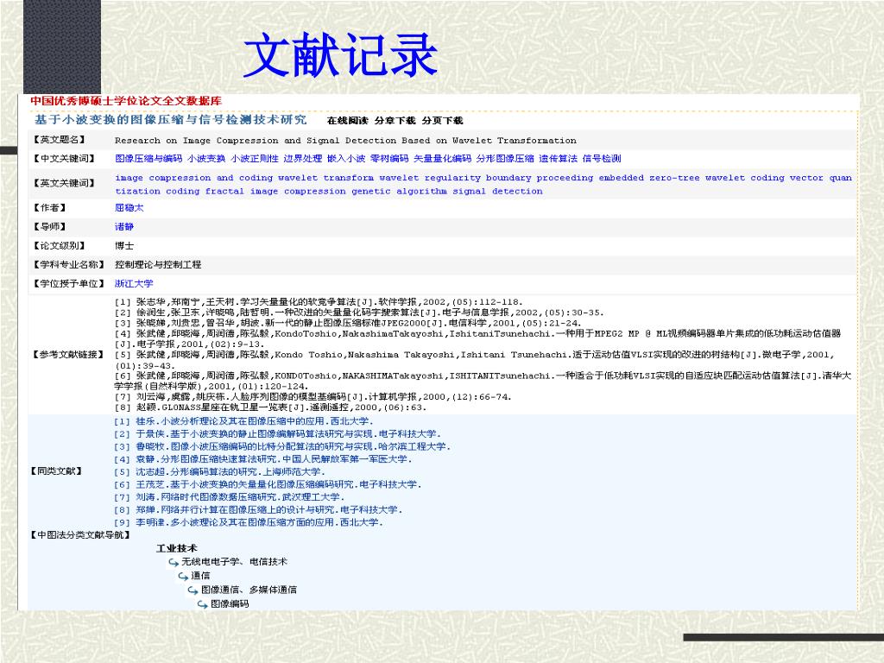
Task: Click the arrow icon before 图像编码
Action: [x=202, y=604]
